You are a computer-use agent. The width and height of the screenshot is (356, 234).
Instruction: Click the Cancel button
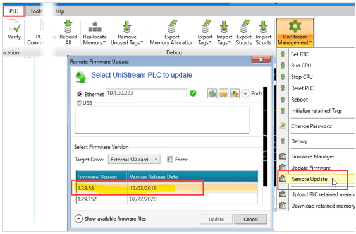point(250,219)
